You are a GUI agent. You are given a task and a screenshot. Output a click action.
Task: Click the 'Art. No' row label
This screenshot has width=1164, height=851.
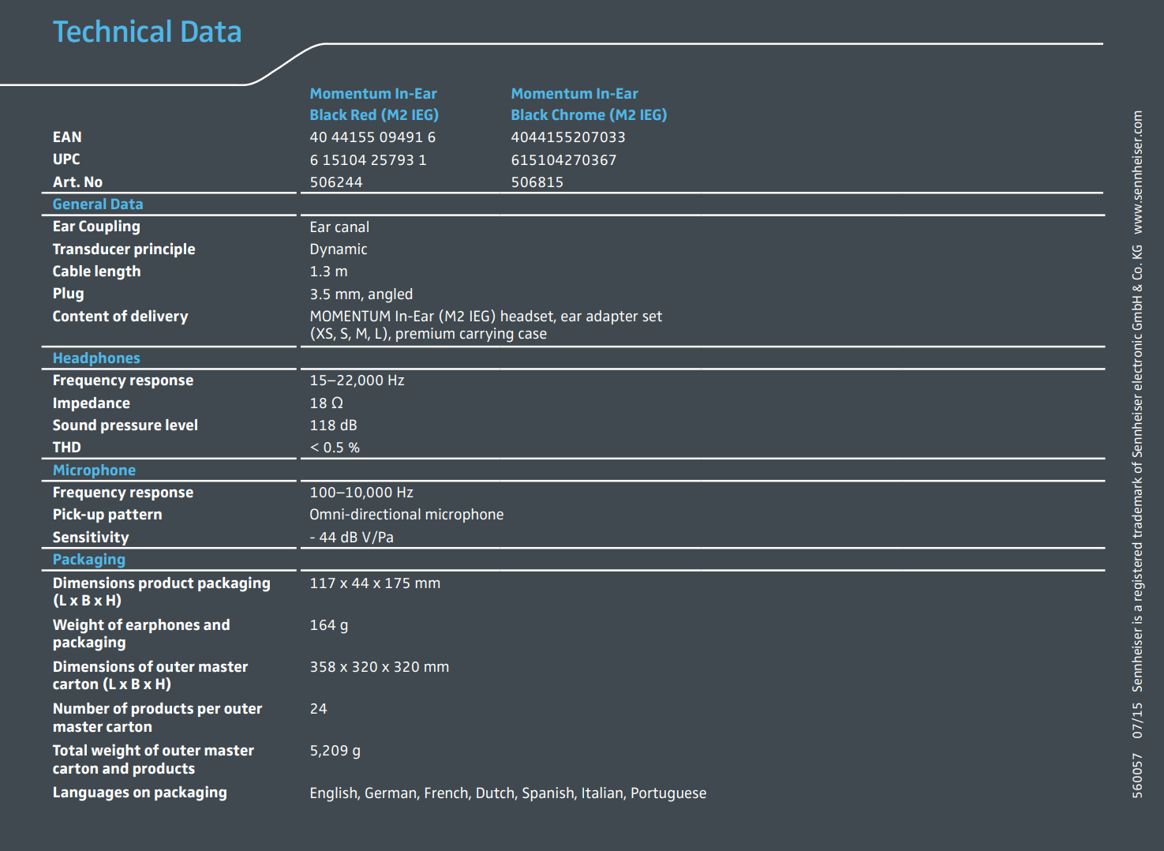77,182
